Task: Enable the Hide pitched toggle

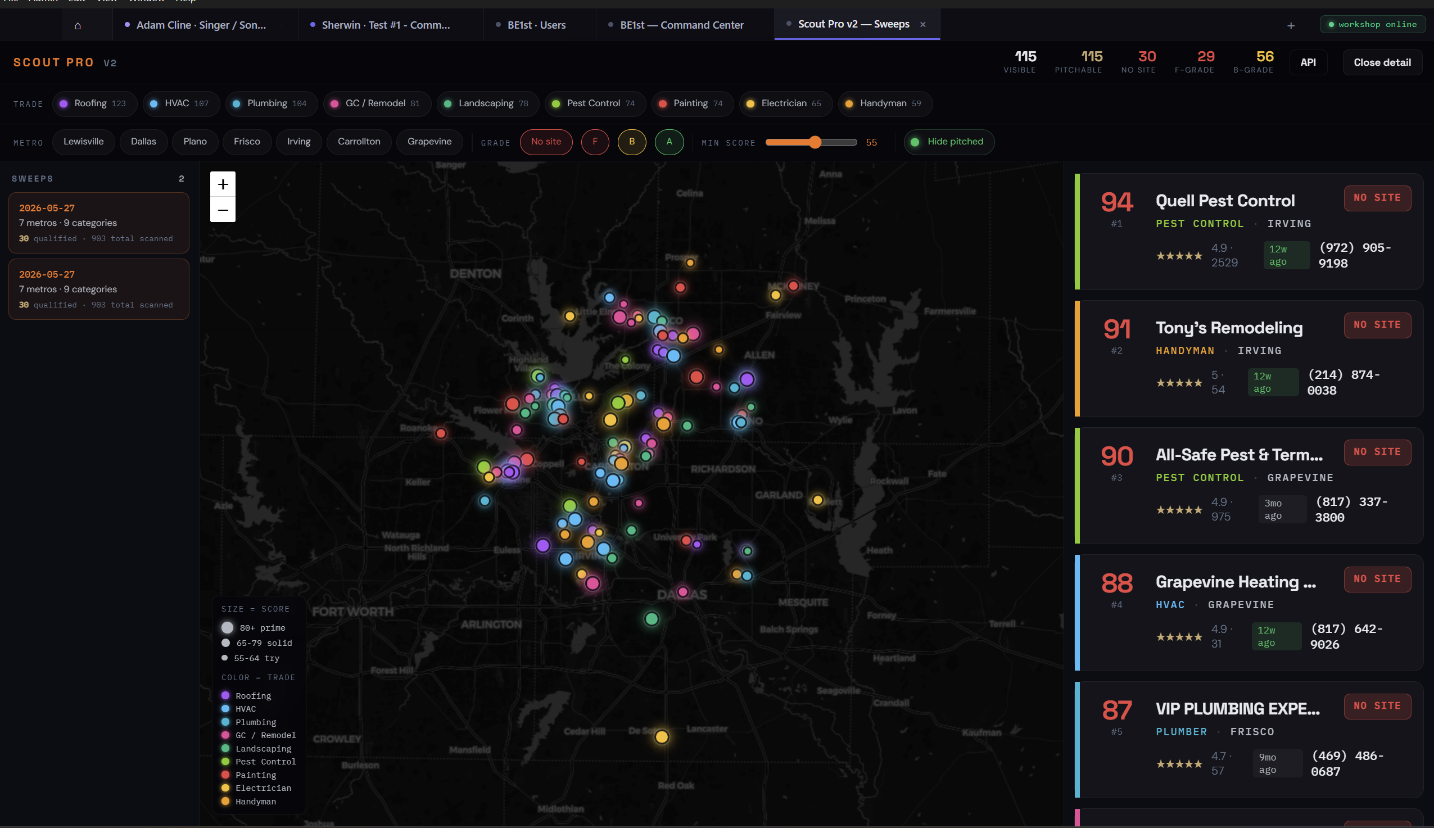Action: [949, 142]
